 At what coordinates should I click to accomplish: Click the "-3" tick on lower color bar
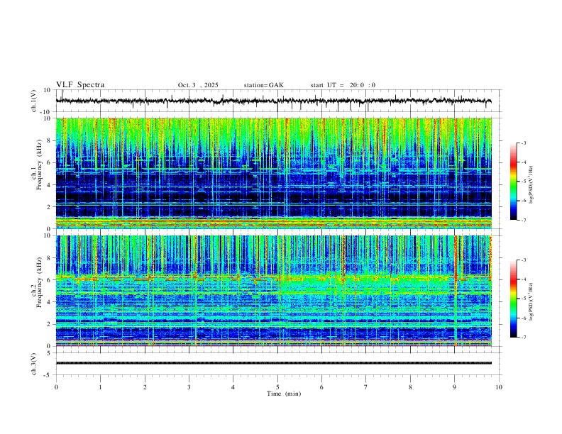(x=523, y=260)
